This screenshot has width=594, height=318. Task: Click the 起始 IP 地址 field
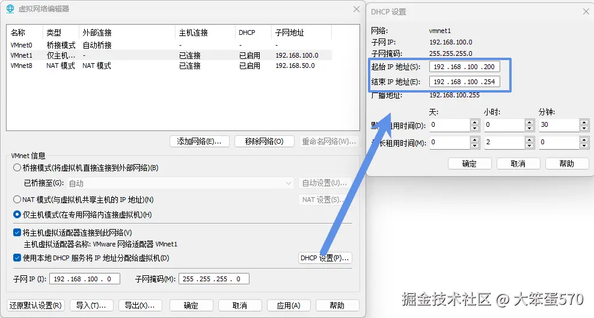(x=465, y=67)
